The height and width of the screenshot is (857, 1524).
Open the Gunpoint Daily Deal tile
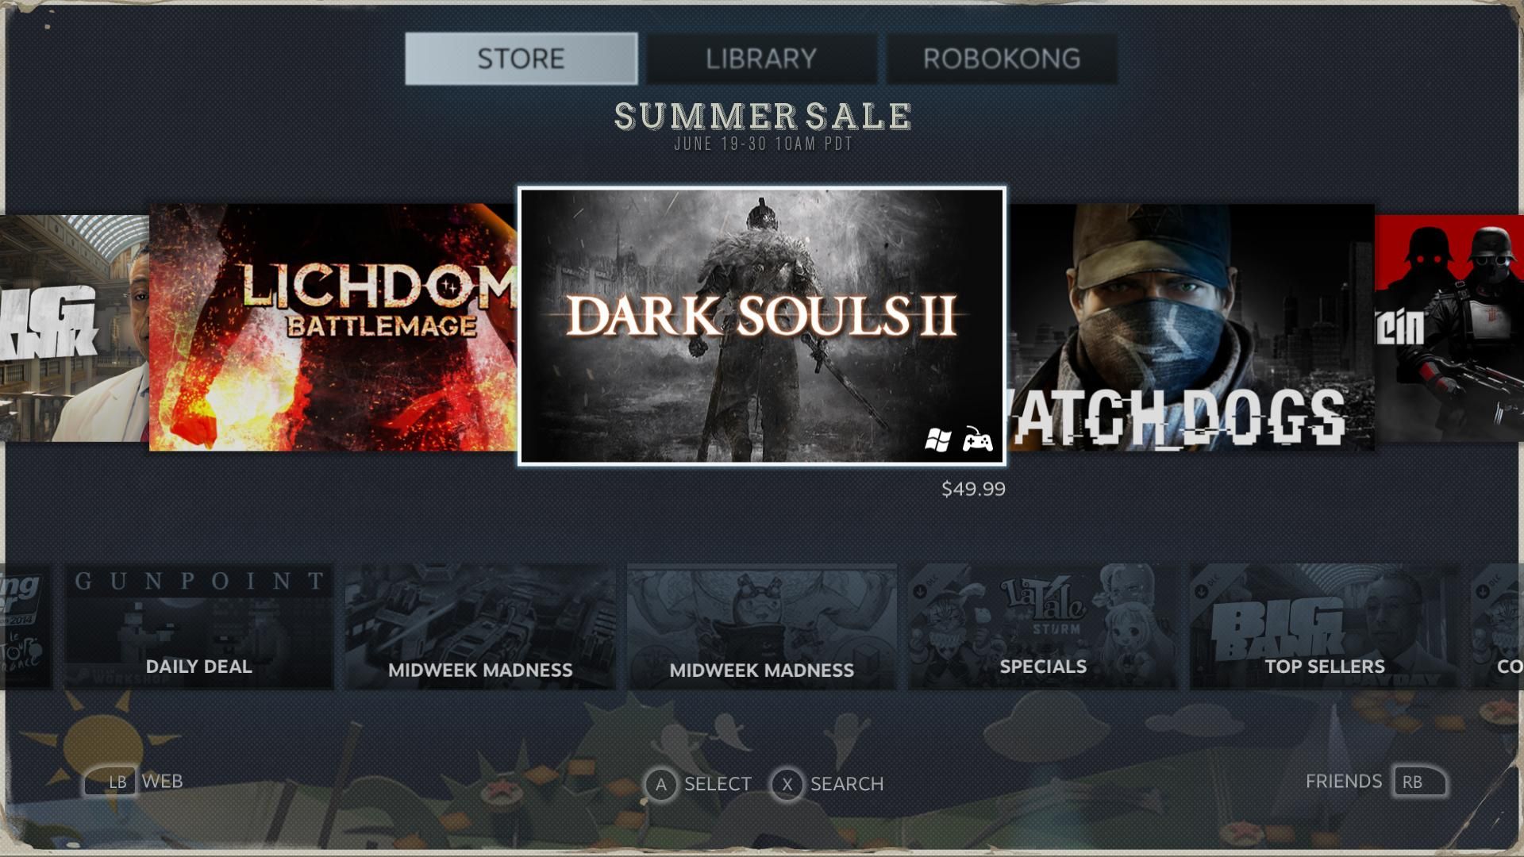point(198,626)
